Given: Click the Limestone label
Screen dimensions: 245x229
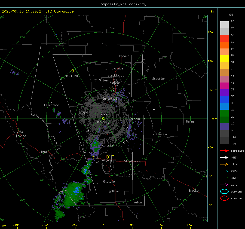Looking at the screenshot, I should click(x=51, y=105).
